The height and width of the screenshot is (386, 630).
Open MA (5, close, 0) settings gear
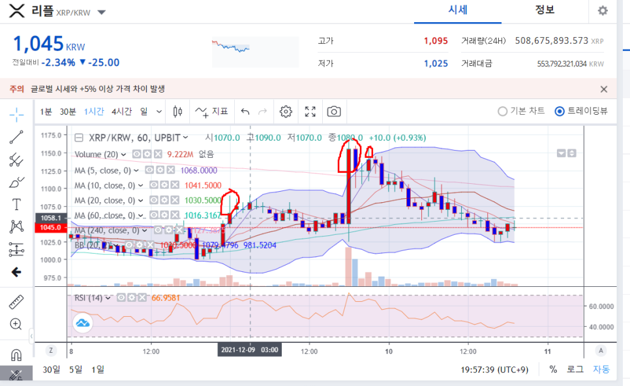pos(160,170)
